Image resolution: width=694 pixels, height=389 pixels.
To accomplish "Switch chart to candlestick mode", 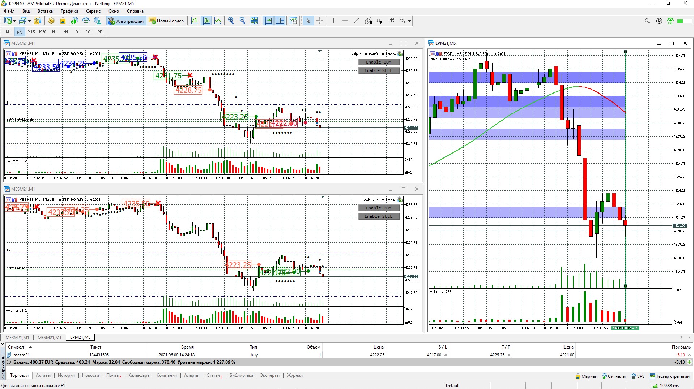I will [x=206, y=21].
